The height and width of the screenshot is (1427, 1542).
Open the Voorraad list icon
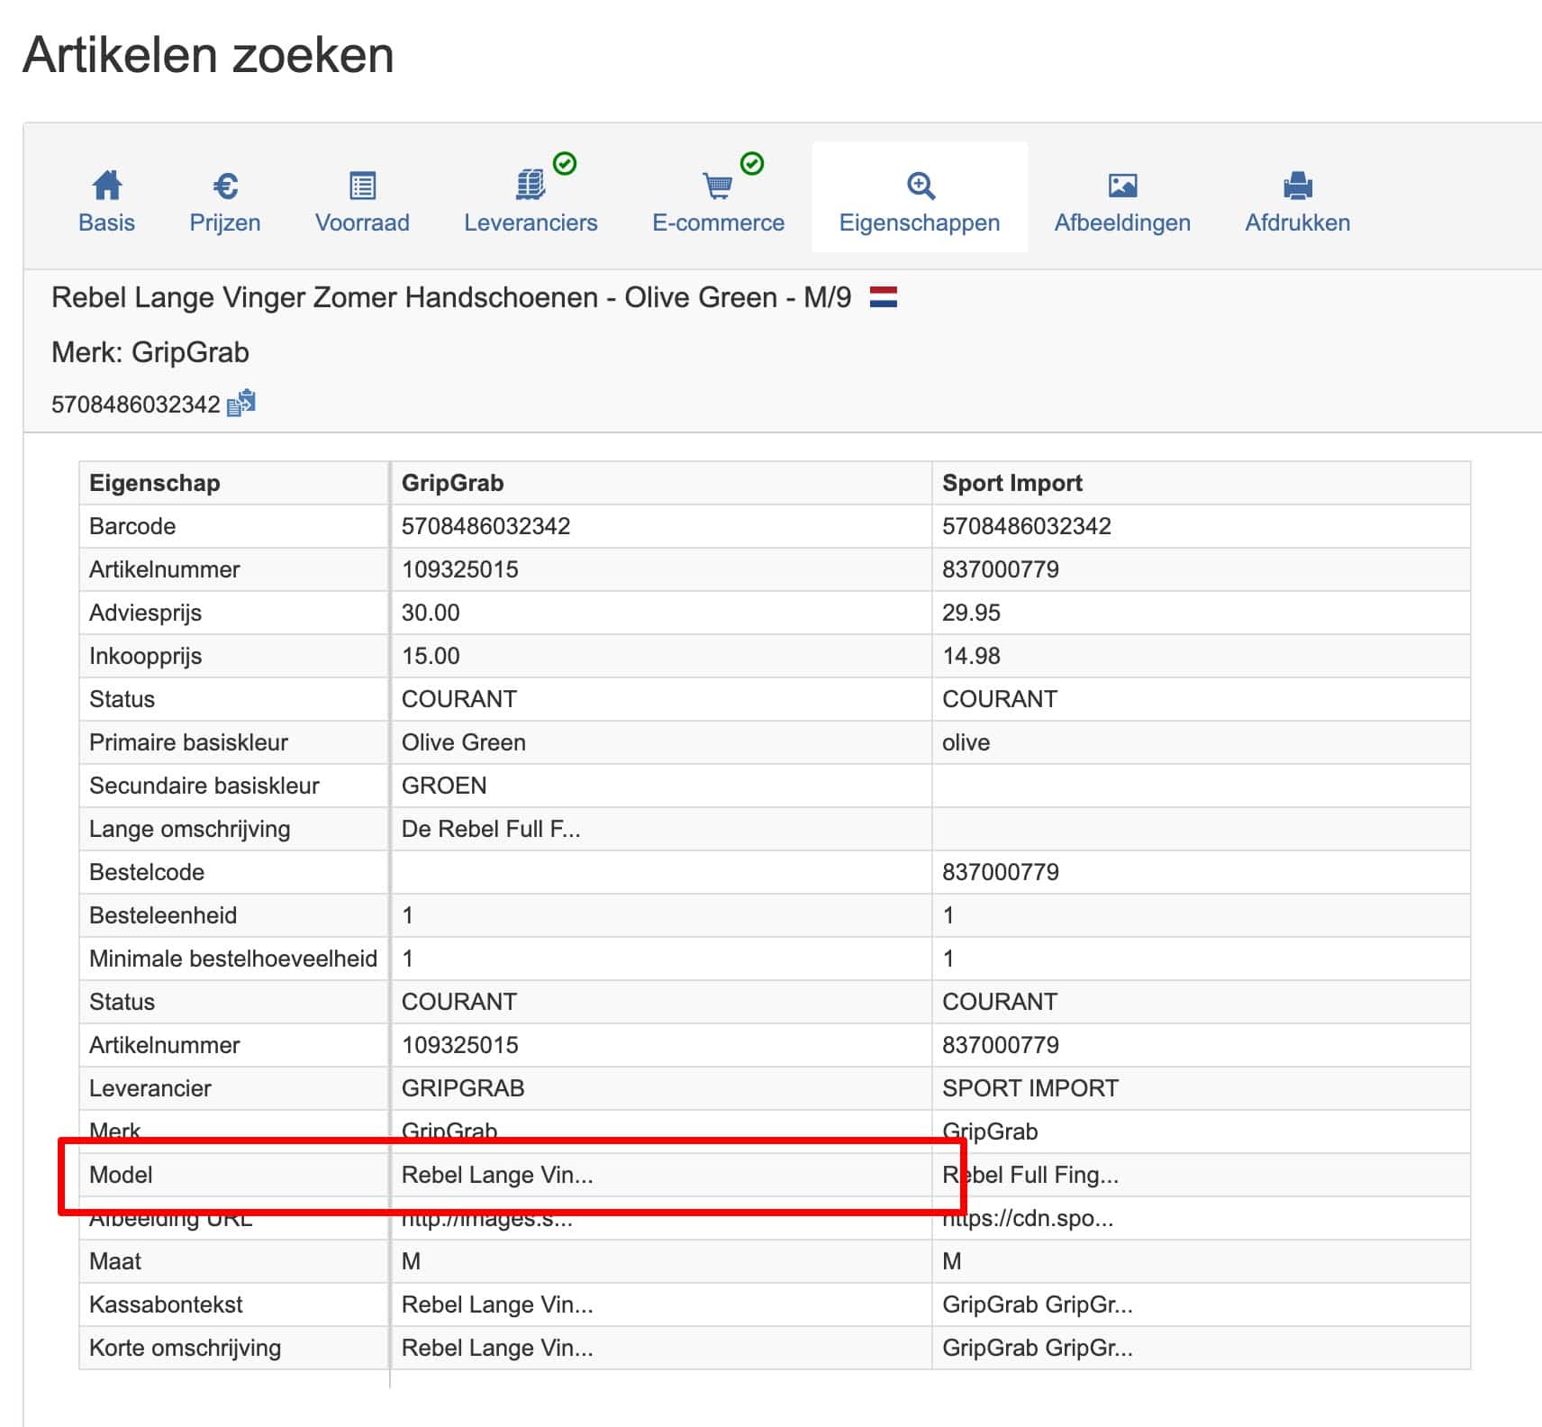[x=362, y=186]
